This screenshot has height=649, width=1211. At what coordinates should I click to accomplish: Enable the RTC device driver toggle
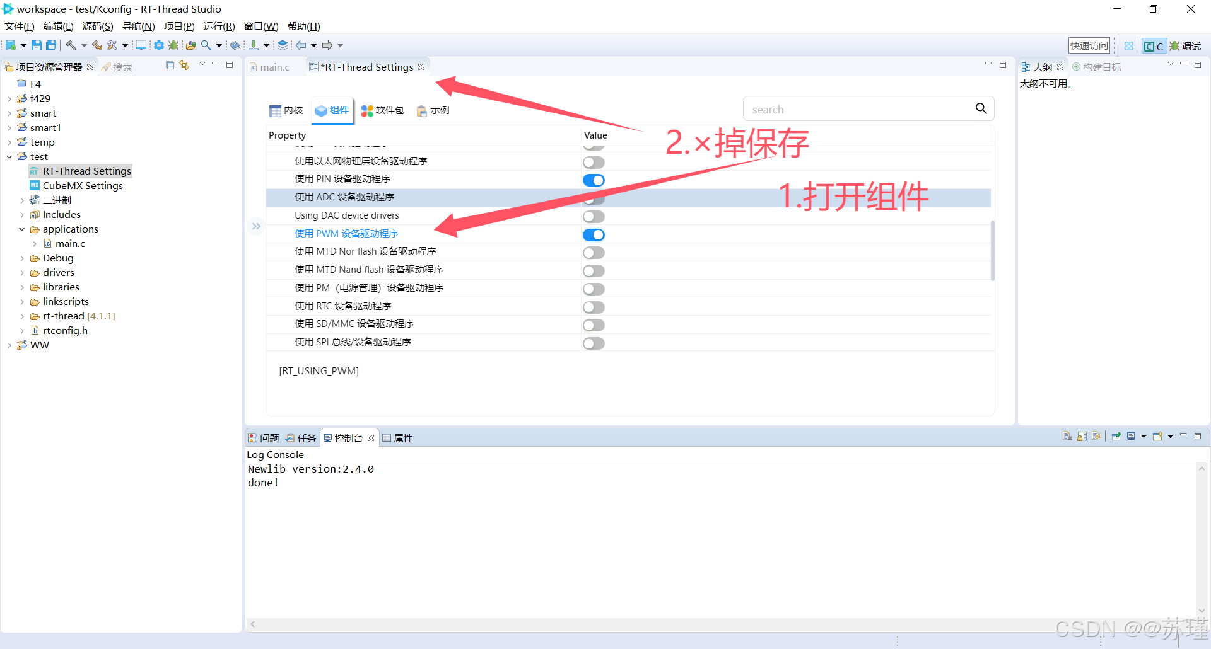click(594, 307)
